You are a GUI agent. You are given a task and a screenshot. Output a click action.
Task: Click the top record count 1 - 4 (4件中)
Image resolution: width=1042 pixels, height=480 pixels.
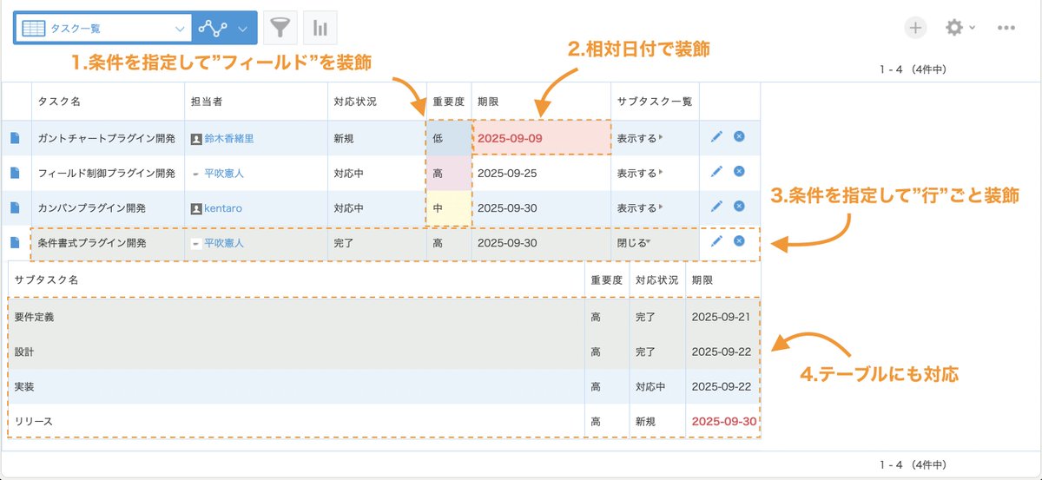point(912,70)
